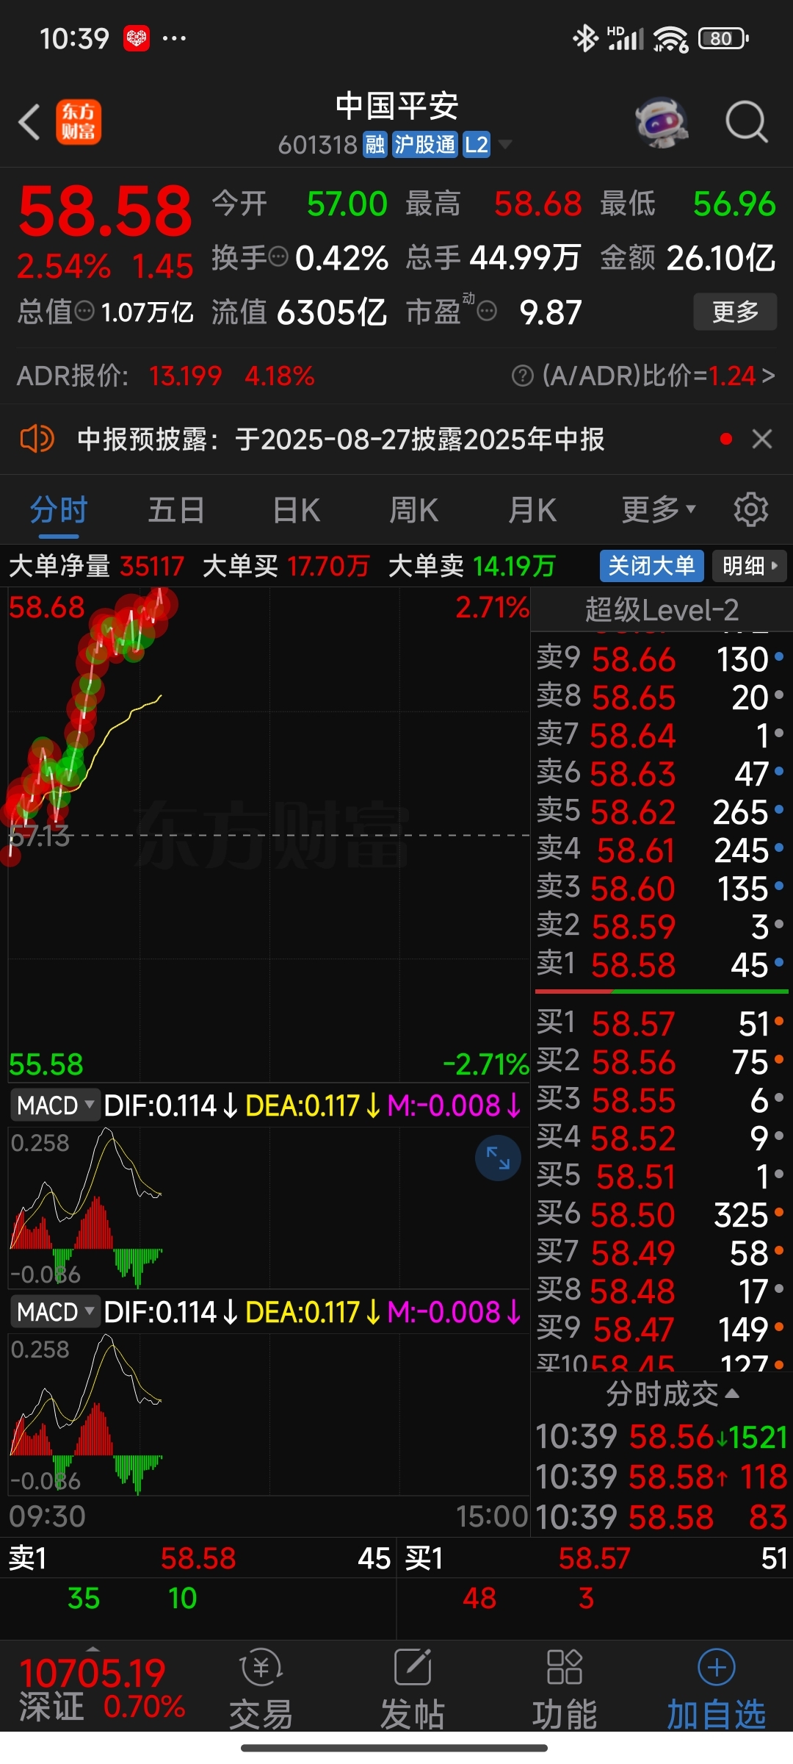This screenshot has width=793, height=1764.
Task: Open A/ADR 比价 detail chevron
Action: pos(768,376)
